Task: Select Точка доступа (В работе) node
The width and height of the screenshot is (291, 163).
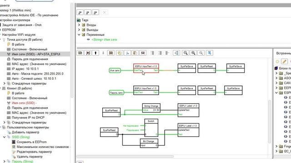Action: [x=25, y=39]
